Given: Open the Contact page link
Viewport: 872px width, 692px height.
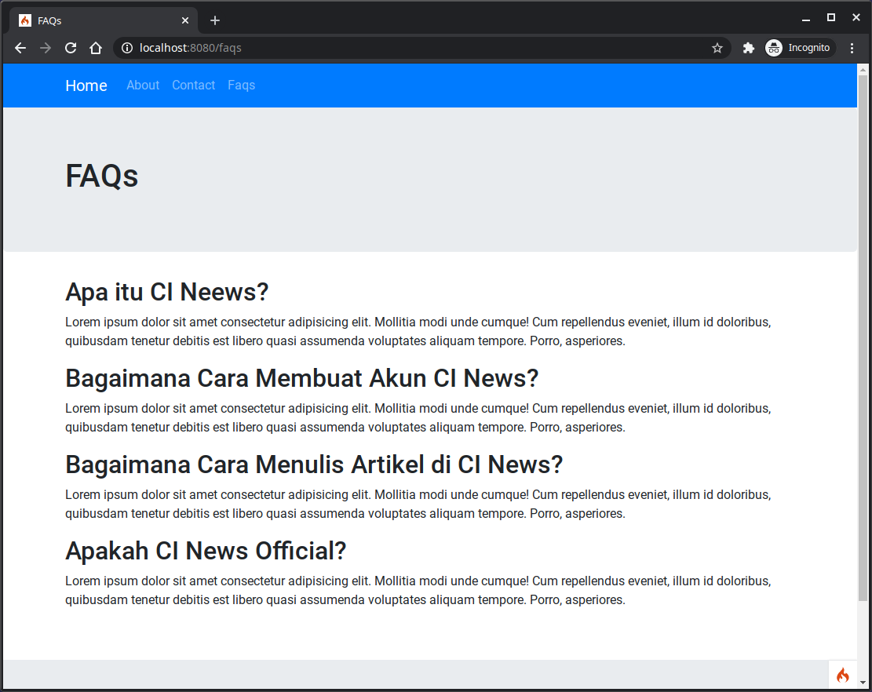Looking at the screenshot, I should coord(193,86).
